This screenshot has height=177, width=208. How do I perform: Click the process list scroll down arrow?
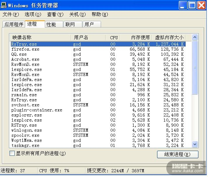point(195,144)
